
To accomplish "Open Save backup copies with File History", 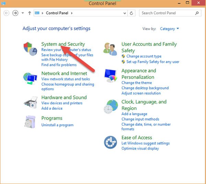I will [x=67, y=57].
